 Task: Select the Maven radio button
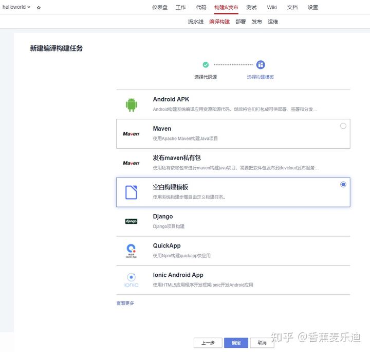(x=343, y=126)
